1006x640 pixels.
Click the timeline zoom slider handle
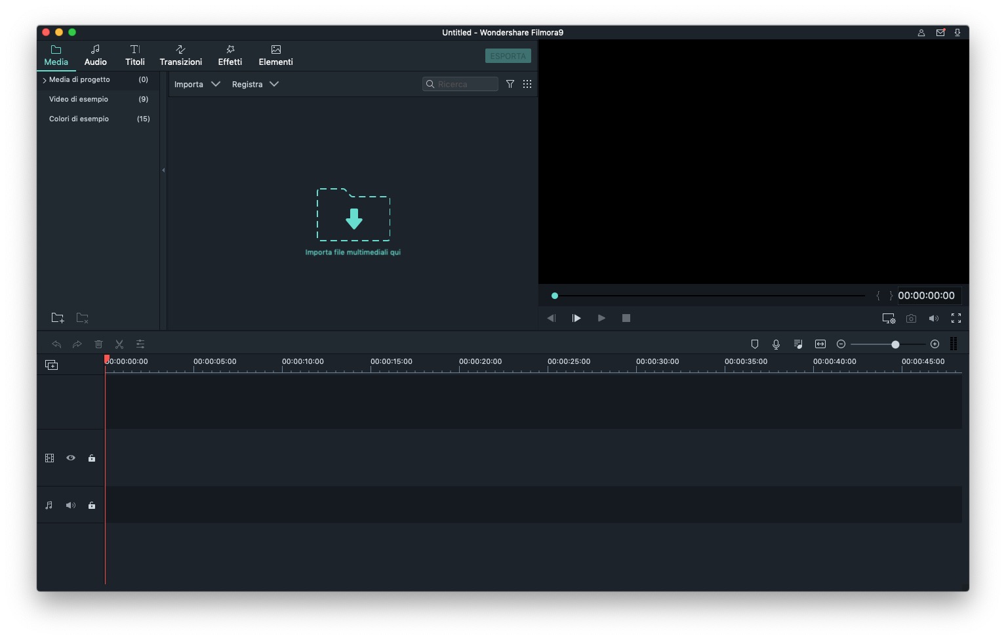[895, 344]
